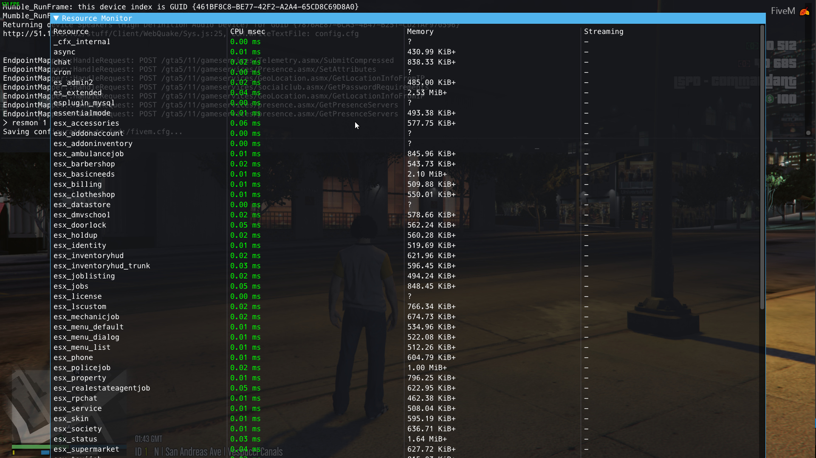Select the esx_billing resource row
This screenshot has height=458, width=816.
coord(406,184)
